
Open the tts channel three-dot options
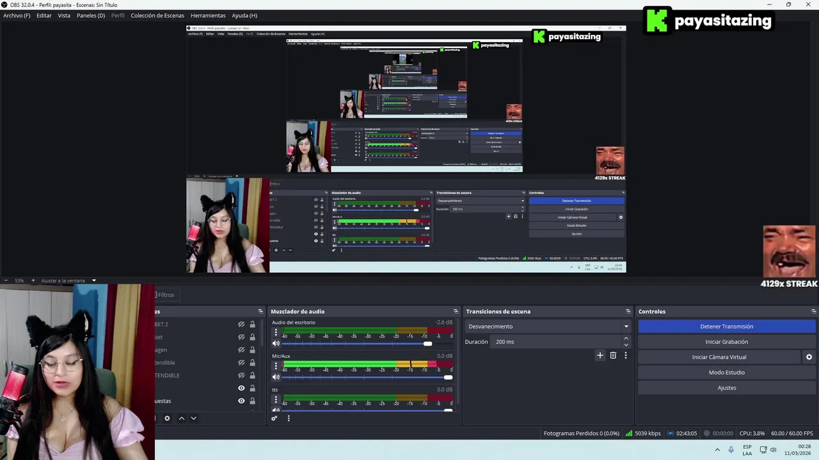276,399
